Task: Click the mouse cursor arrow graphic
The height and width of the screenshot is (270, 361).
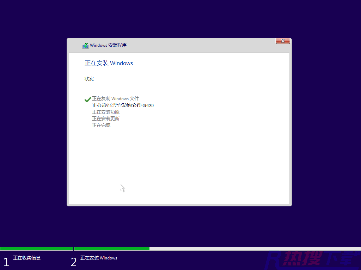Action: pos(121,187)
